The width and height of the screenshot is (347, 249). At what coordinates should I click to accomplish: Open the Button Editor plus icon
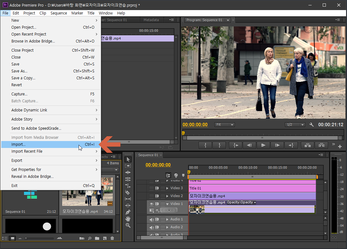coord(340,146)
